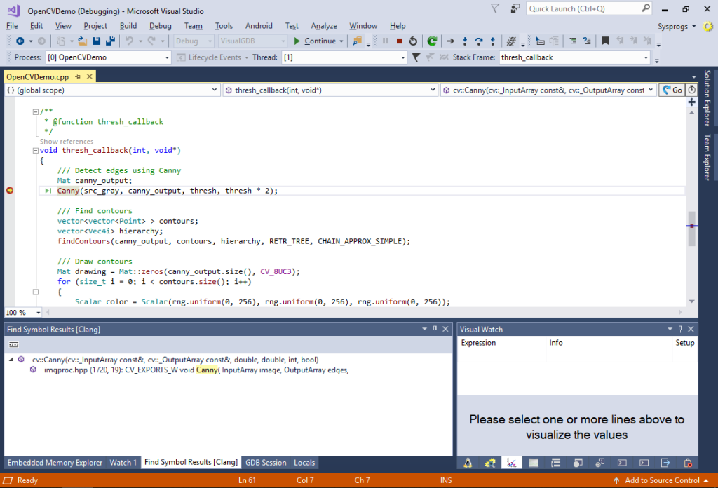Click the feedback smiley icon in title bar

[x=515, y=8]
